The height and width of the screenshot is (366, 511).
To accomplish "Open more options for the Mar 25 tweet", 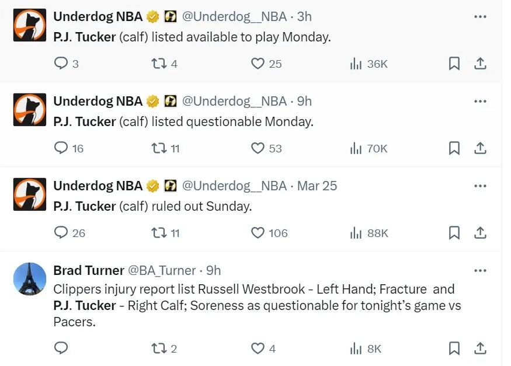I will click(x=480, y=186).
